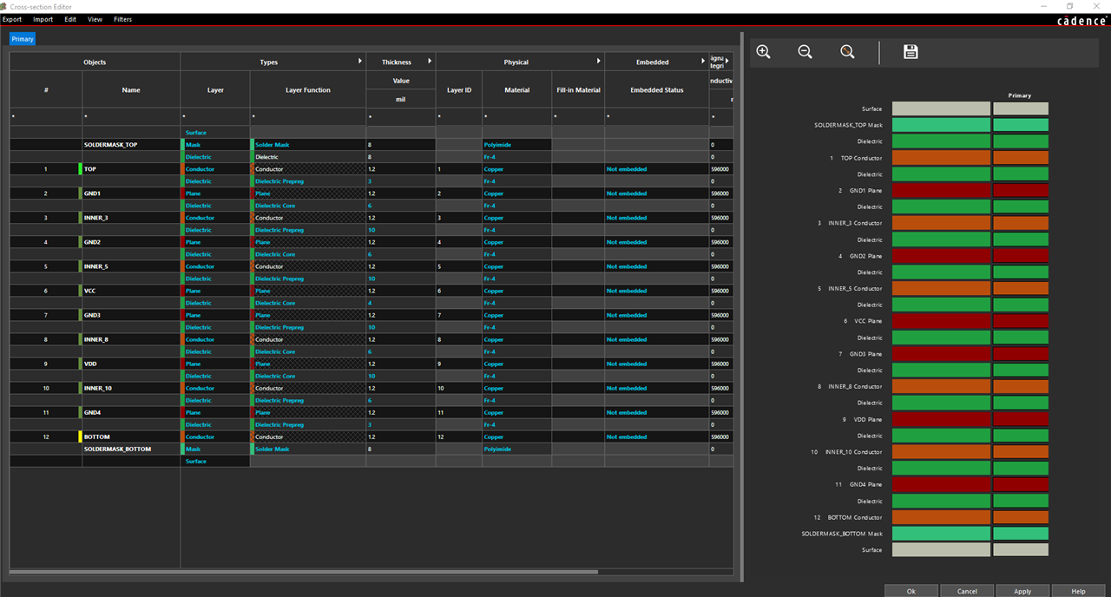Open Help with the Help button
This screenshot has height=597, width=1111.
[x=1079, y=591]
